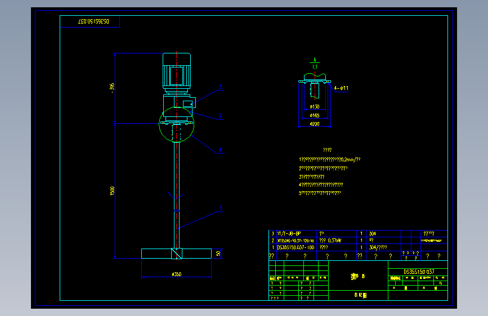Click the YT/T-JB-BP parts list cell

coord(289,233)
